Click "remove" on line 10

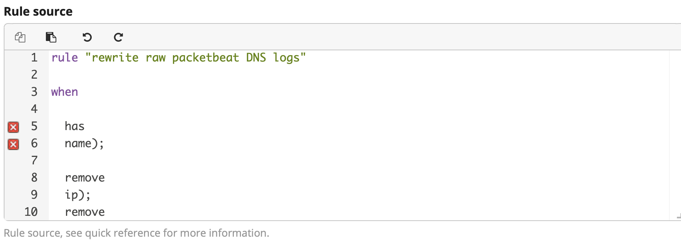click(85, 212)
